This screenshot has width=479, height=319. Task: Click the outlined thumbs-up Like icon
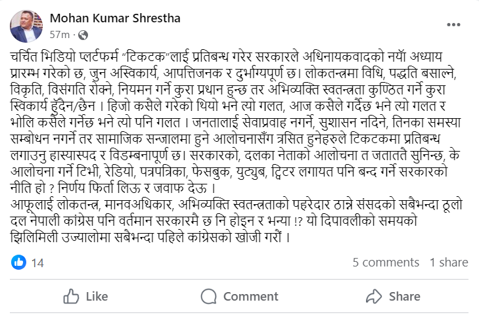(72, 297)
